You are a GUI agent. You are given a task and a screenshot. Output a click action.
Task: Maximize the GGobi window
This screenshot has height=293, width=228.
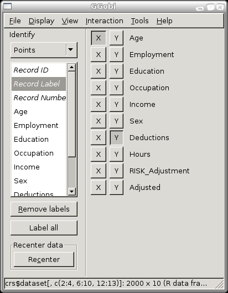tap(210, 7)
